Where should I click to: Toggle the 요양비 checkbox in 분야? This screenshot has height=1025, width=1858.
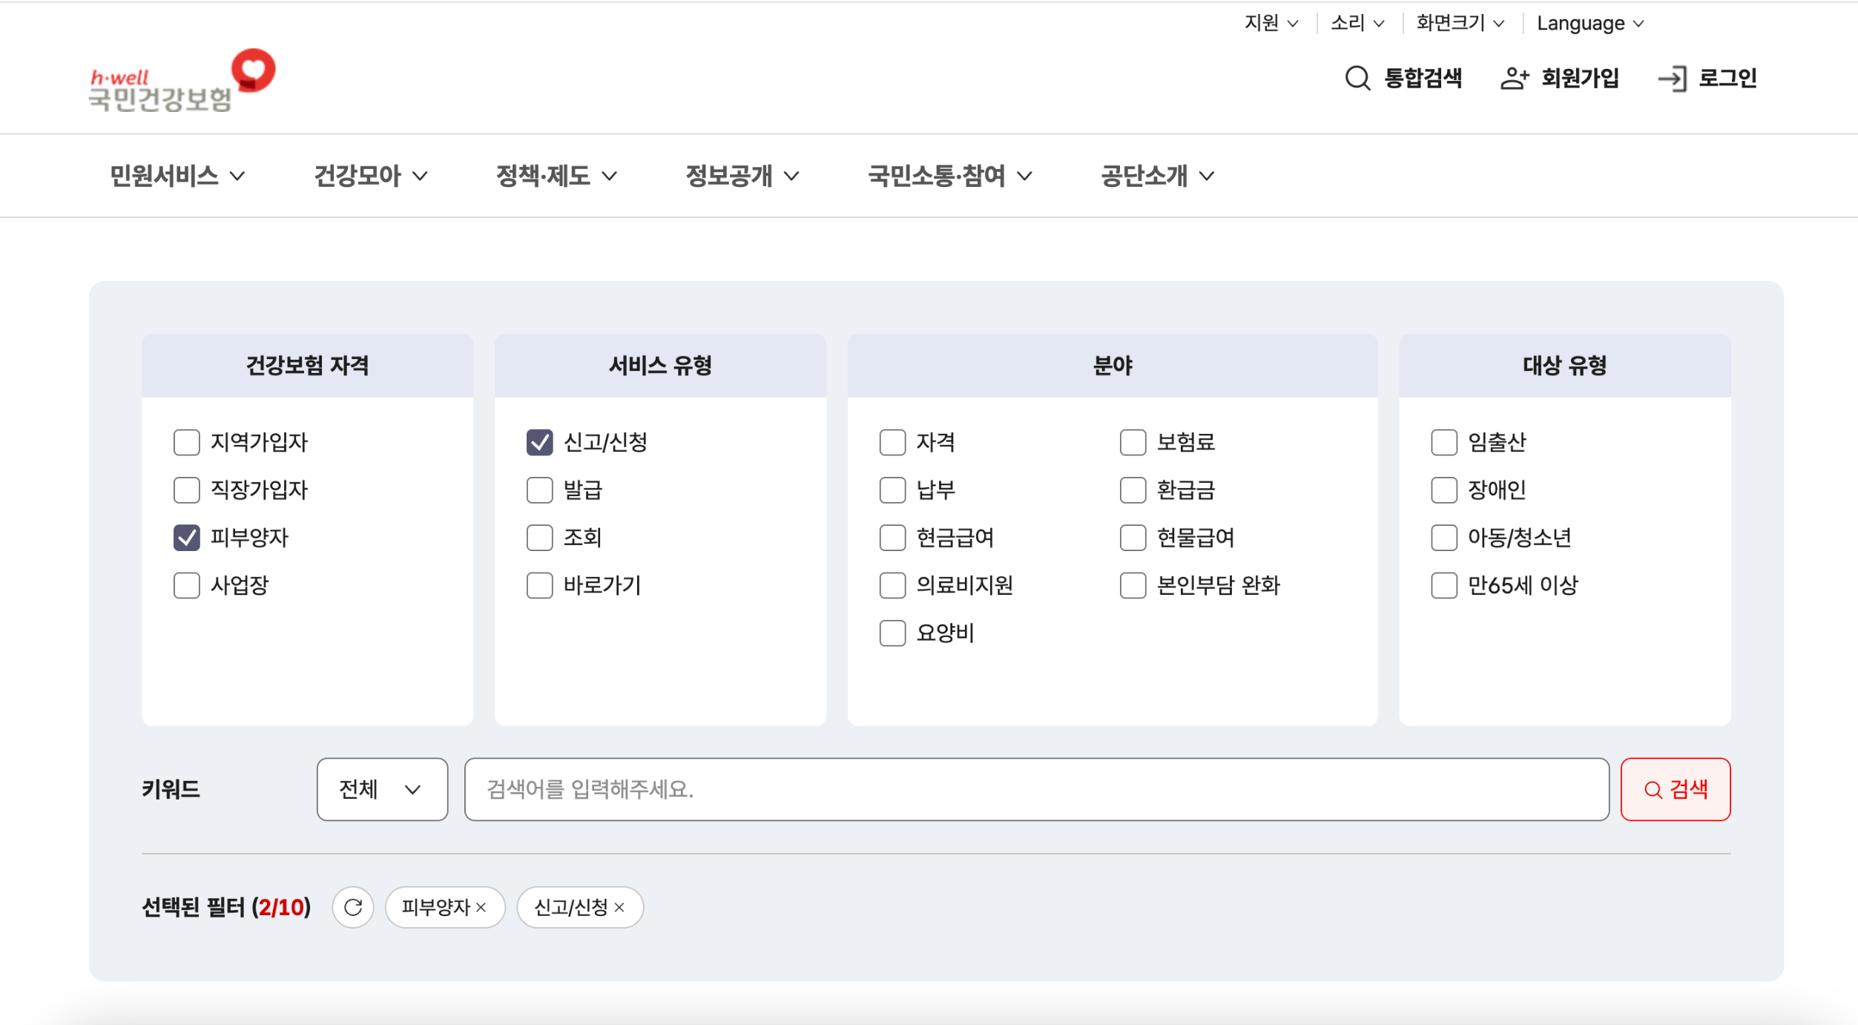coord(892,633)
